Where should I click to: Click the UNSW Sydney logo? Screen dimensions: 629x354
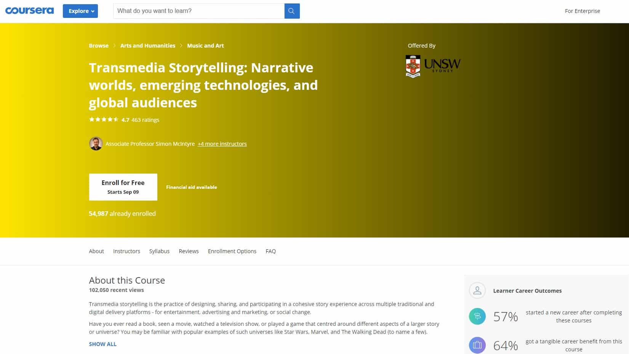(433, 66)
